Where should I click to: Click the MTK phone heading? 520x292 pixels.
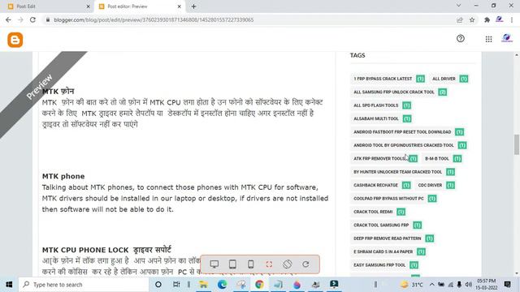click(x=63, y=176)
